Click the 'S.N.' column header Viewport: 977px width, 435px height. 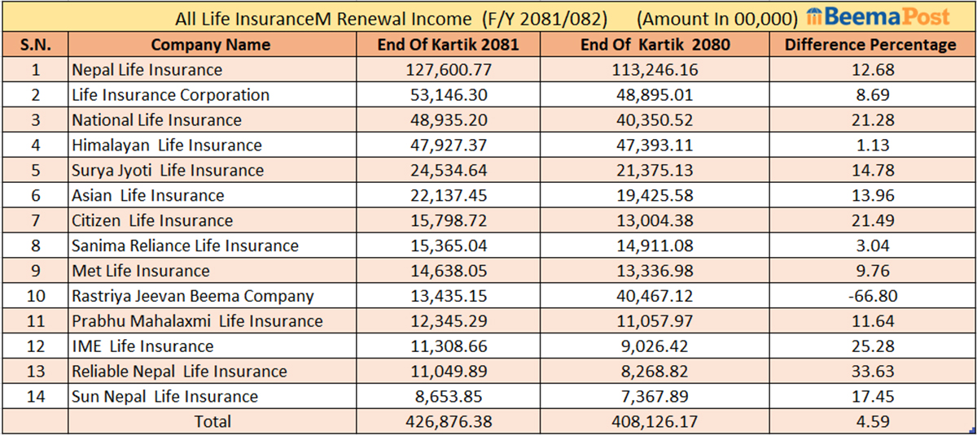click(x=35, y=45)
